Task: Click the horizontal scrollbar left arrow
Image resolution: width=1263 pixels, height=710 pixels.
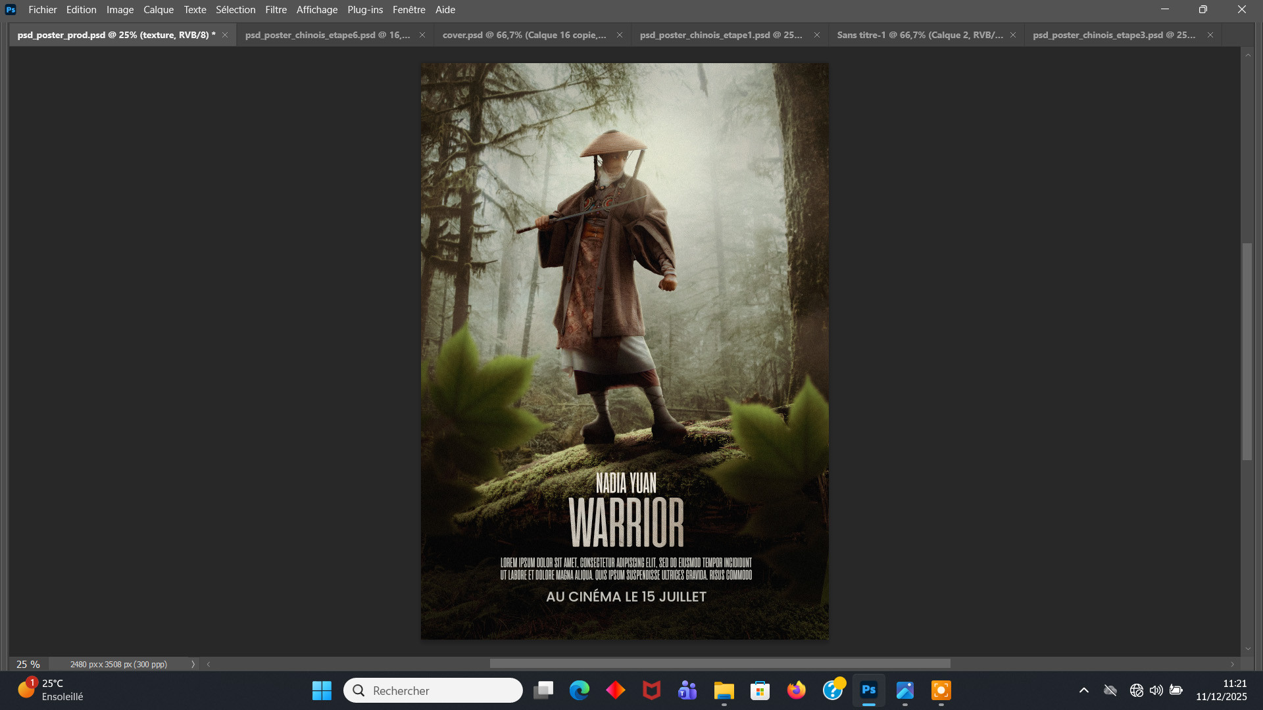Action: point(209,664)
